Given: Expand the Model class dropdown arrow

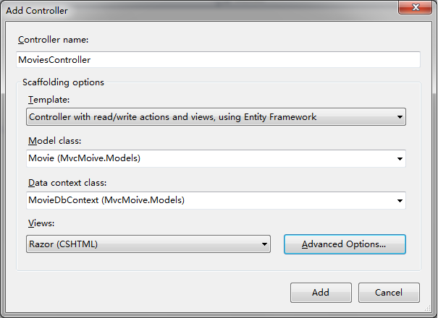Looking at the screenshot, I should pos(400,159).
